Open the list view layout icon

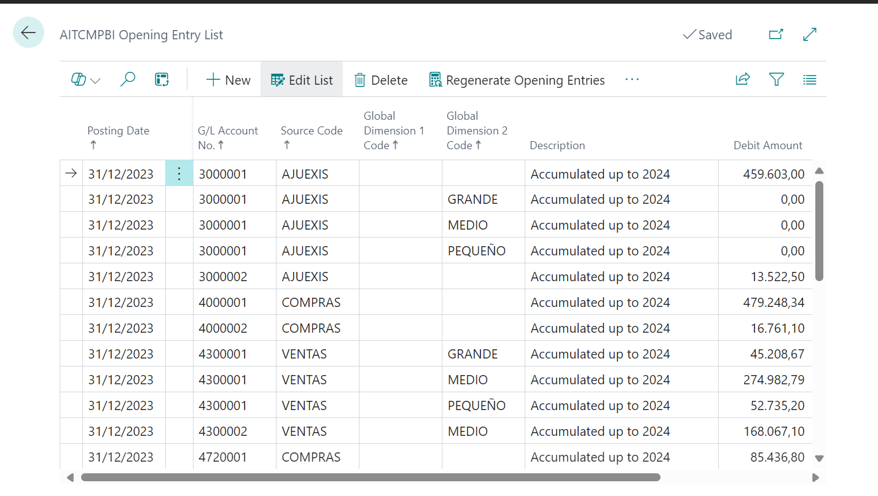(810, 80)
